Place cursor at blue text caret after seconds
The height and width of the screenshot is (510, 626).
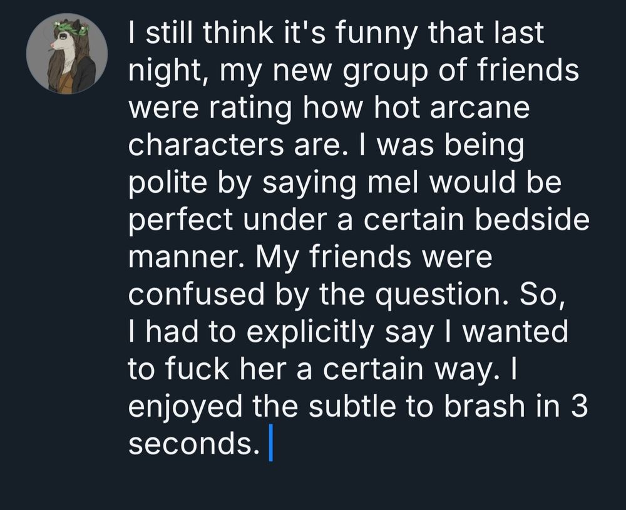[270, 442]
